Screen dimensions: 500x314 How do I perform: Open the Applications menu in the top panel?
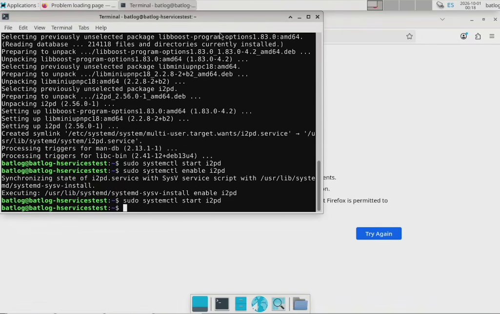coord(19,5)
